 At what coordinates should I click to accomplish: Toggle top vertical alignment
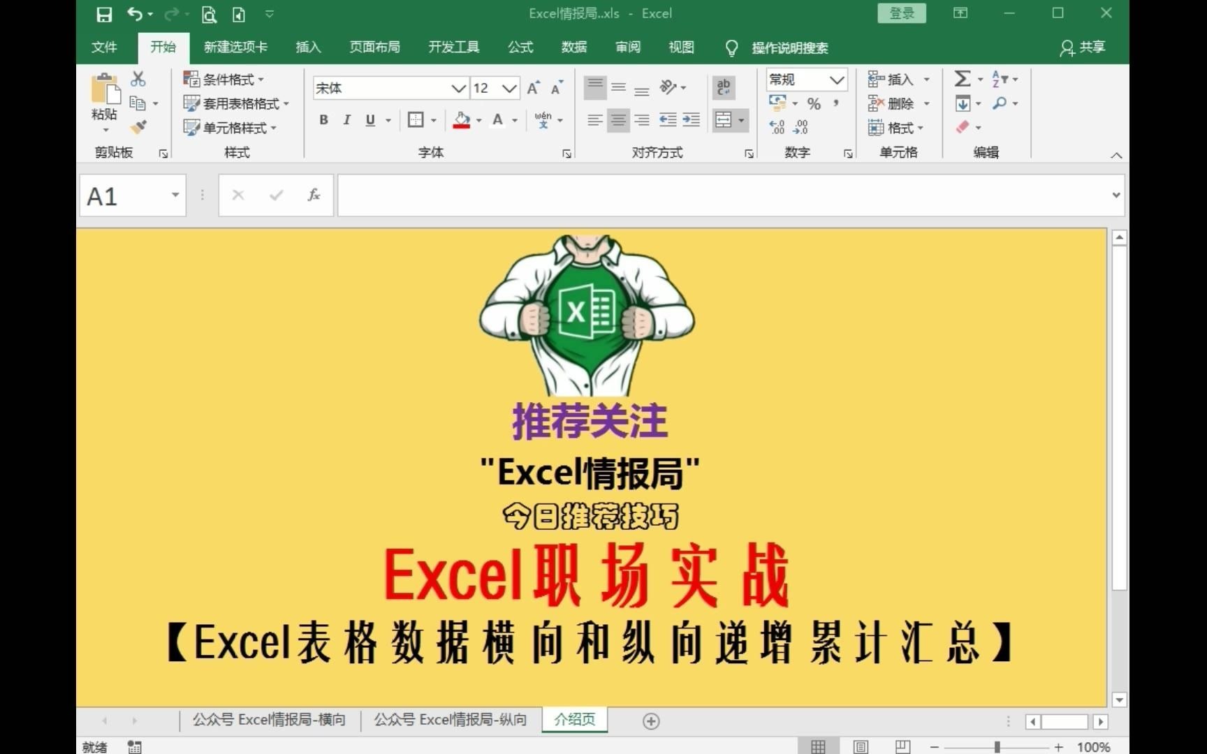pyautogui.click(x=595, y=87)
